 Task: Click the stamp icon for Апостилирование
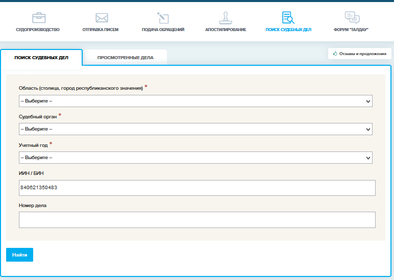click(x=226, y=18)
